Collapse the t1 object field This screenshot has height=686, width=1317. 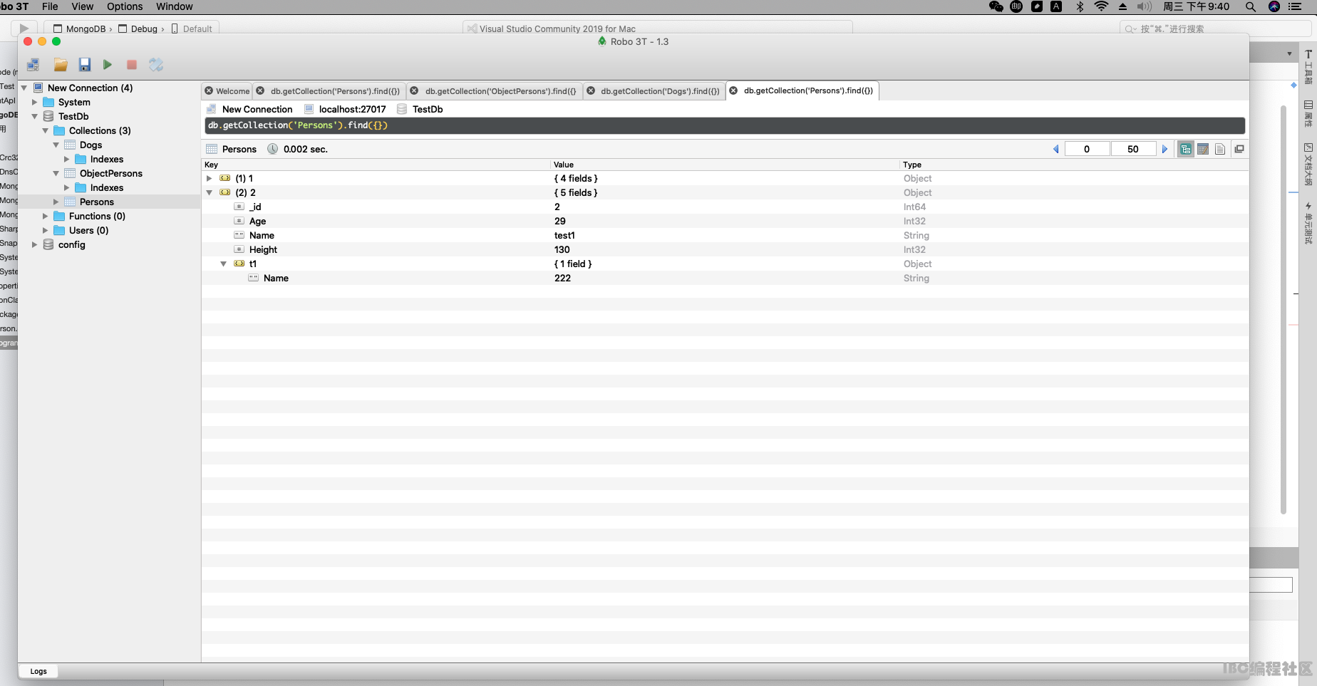coord(223,264)
